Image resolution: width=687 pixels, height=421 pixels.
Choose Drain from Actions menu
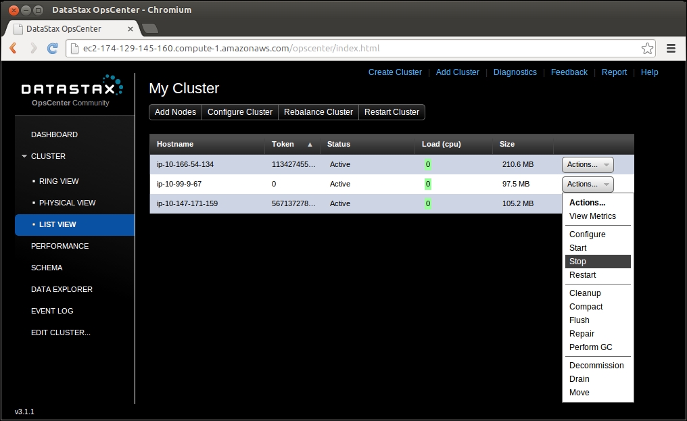coord(598,379)
